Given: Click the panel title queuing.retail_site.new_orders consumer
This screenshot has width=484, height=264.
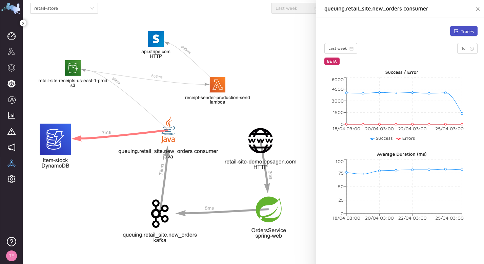Looking at the screenshot, I should tap(376, 9).
